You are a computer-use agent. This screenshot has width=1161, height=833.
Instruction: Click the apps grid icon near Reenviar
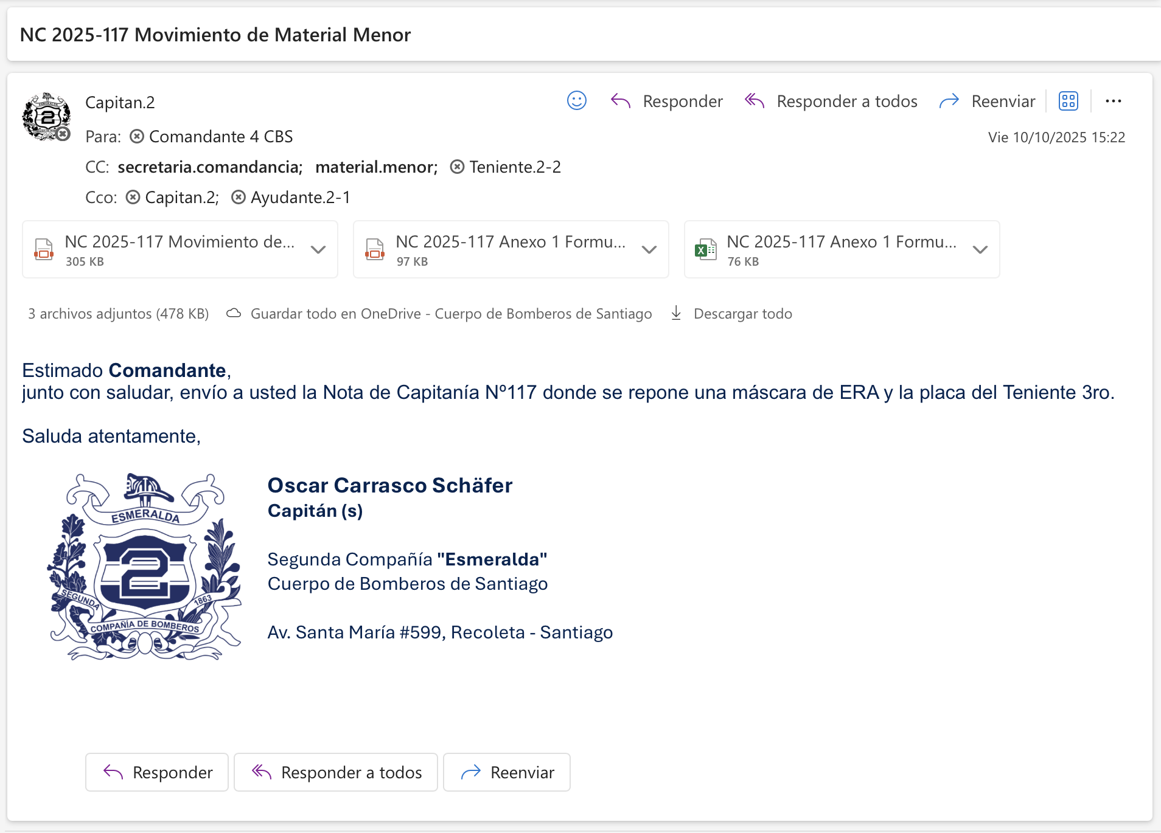click(x=1068, y=101)
